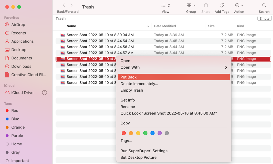Image resolution: width=273 pixels, height=164 pixels.
Task: Open Search from the toolbar
Action: 264,7
